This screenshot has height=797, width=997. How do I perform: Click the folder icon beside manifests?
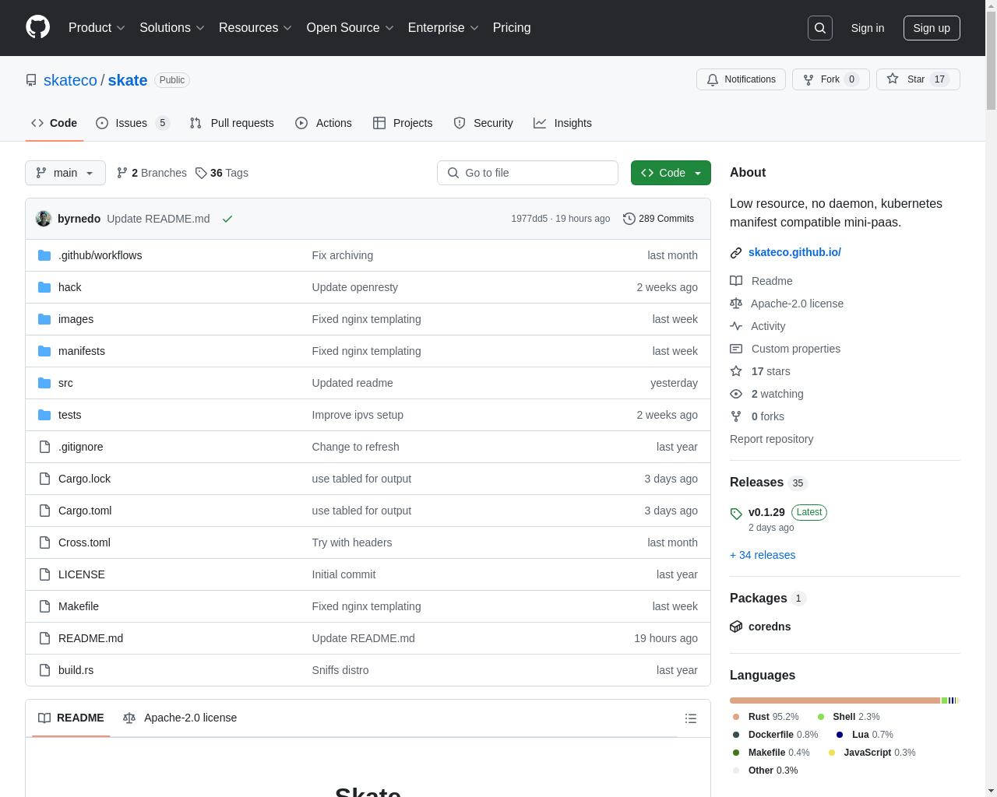point(44,351)
